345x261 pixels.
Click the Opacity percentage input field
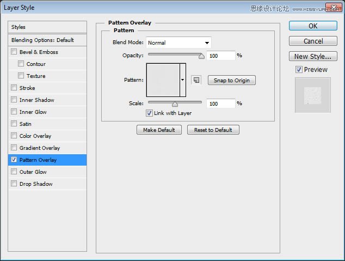[221, 56]
